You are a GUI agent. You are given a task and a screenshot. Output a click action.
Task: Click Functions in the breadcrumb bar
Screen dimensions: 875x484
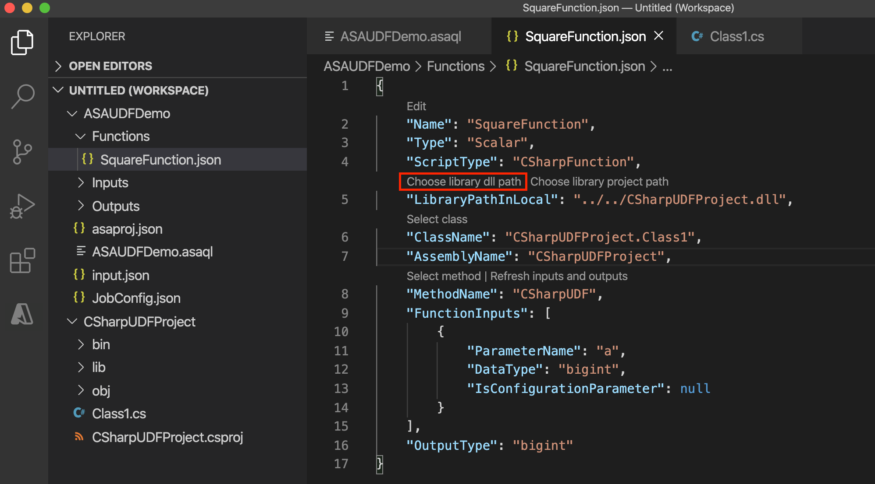(455, 66)
